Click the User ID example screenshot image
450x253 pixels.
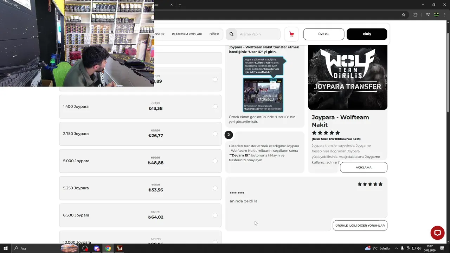click(x=263, y=95)
